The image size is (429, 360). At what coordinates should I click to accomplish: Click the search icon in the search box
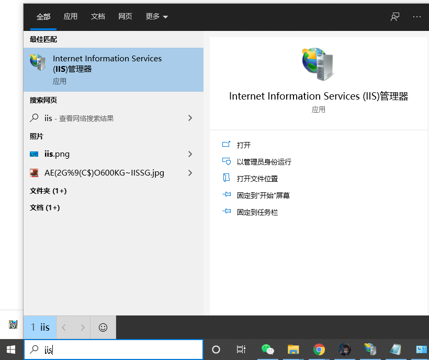[x=33, y=350]
